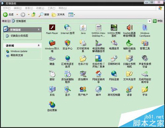
Task: Open the Flash Player control panel icon
Action: [52, 27]
